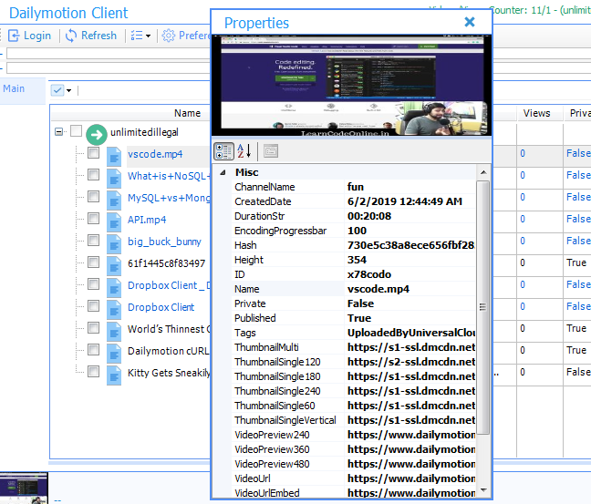Click the Dropbox Client file icon
Viewport: 591px width, 504px height.
tap(114, 309)
